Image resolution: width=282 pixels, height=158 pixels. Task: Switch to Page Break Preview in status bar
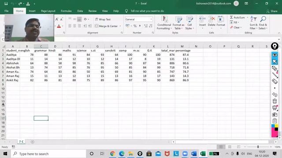pos(238,147)
